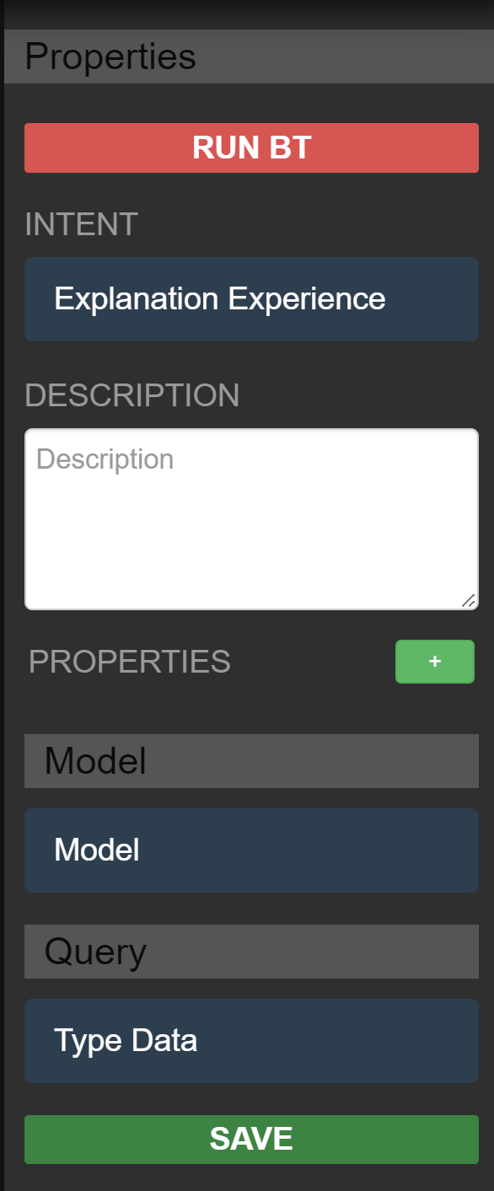Save the current configuration
Viewport: 494px width, 1191px height.
click(x=250, y=1138)
